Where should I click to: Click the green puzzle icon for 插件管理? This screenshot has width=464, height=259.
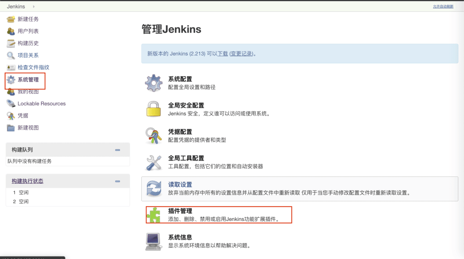tap(154, 215)
